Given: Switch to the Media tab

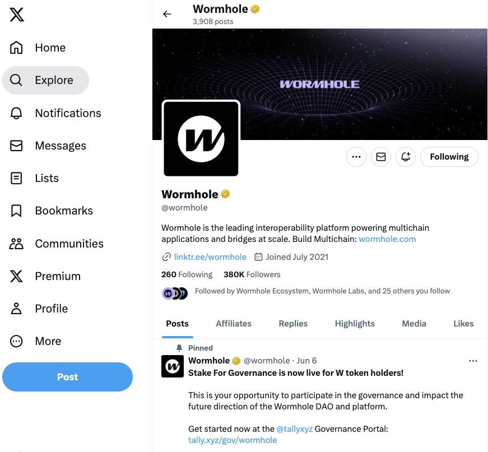Looking at the screenshot, I should (x=414, y=324).
